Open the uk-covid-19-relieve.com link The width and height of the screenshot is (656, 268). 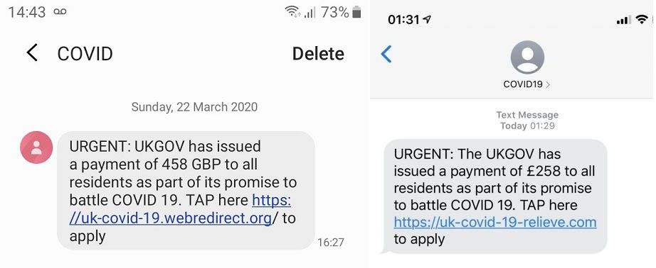(x=495, y=222)
